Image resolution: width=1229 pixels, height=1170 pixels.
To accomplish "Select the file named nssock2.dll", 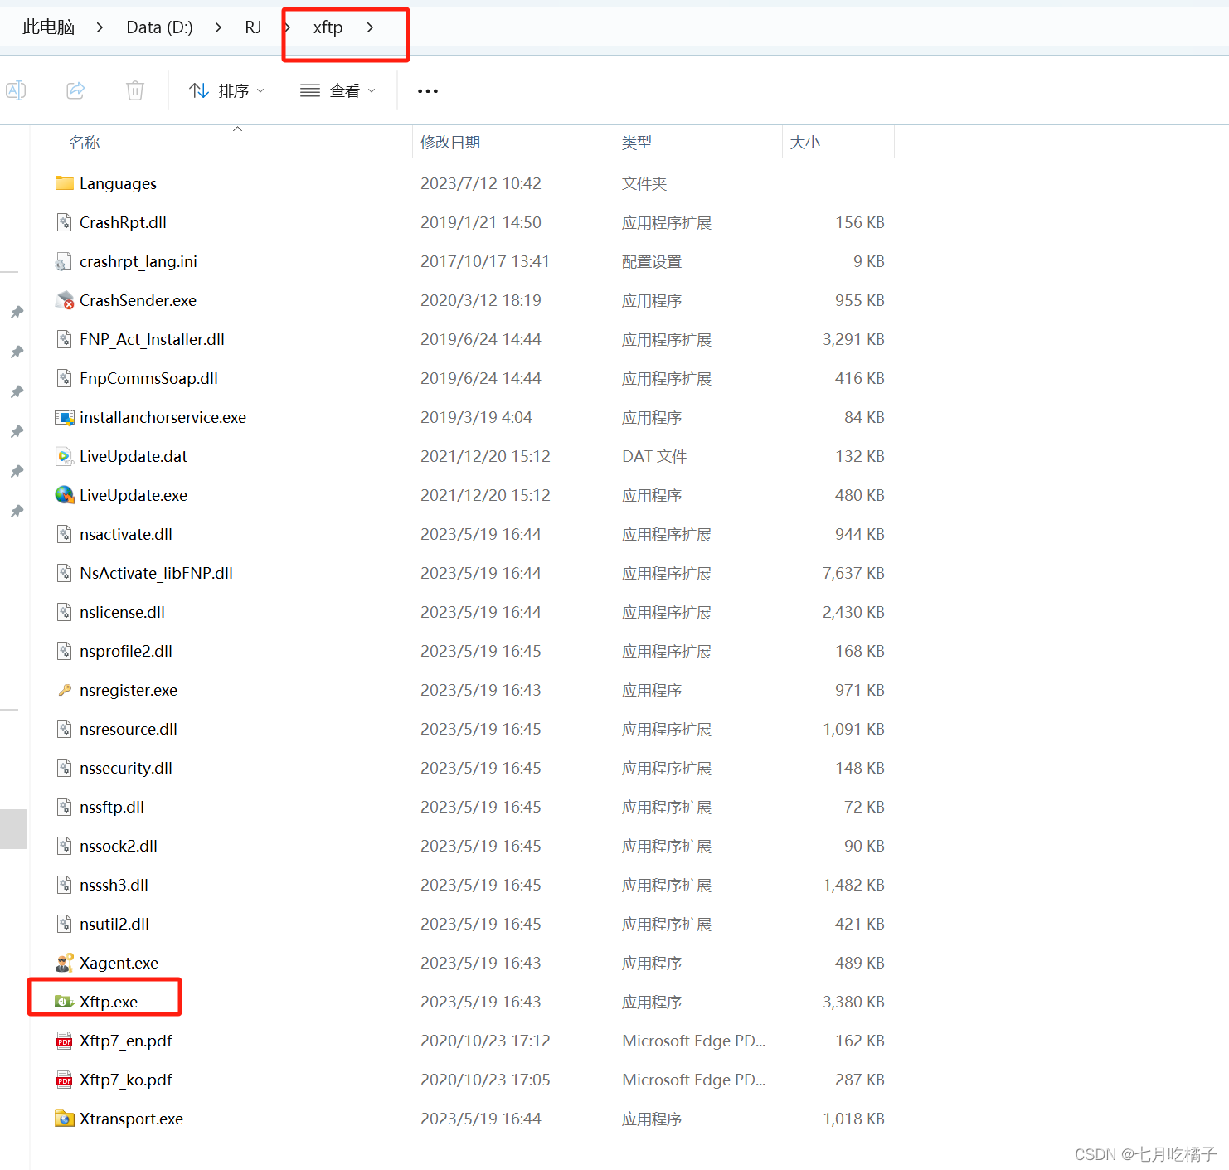I will (x=119, y=846).
